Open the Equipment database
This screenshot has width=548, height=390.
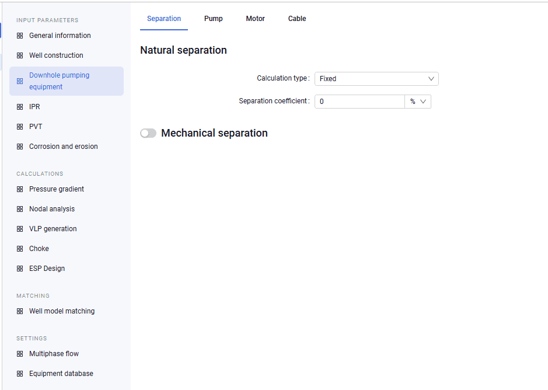pos(67,374)
